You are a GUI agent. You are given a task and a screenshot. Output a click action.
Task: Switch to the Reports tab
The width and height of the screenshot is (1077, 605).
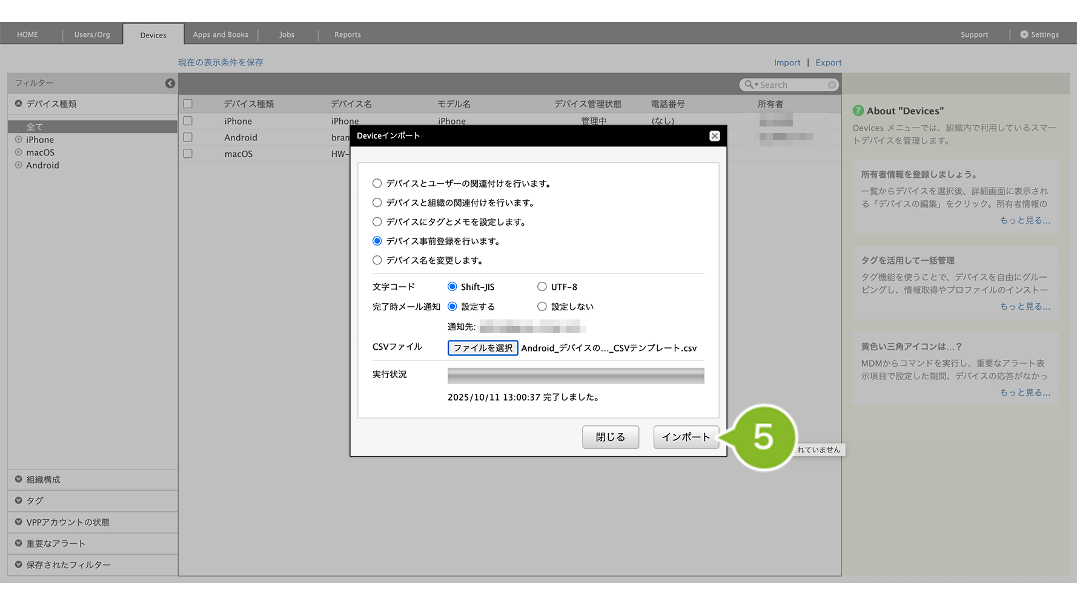pos(347,34)
